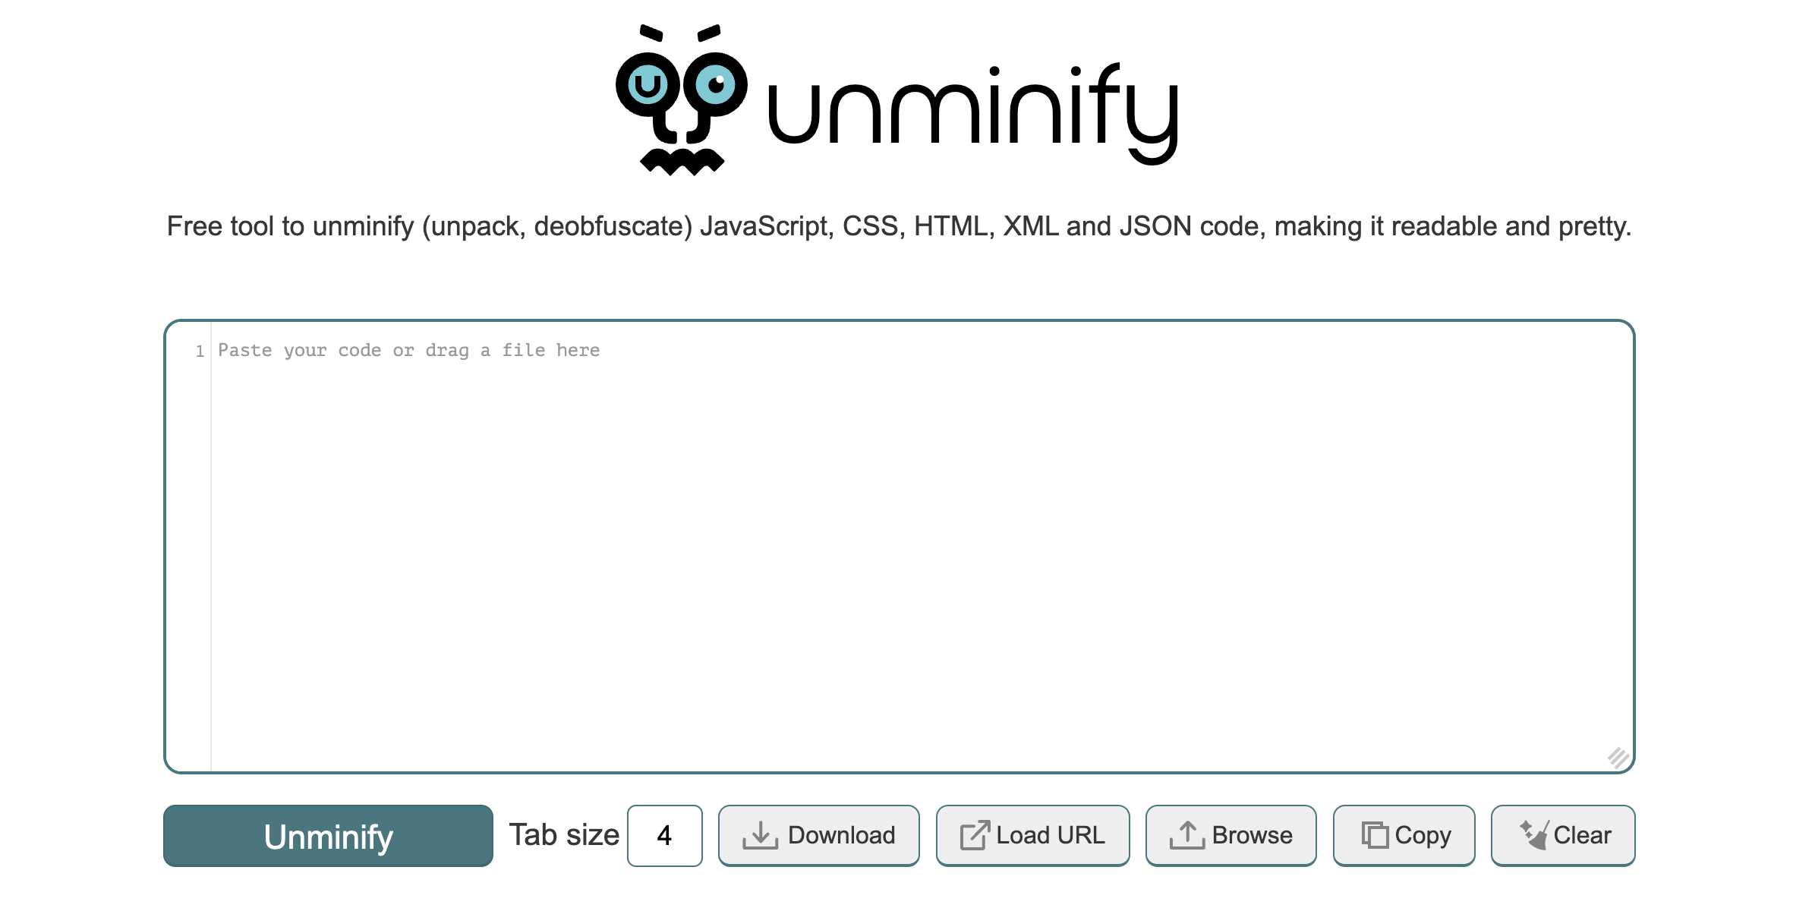Click the Tab size label
Screen dimensions: 1793x908
[x=564, y=835]
